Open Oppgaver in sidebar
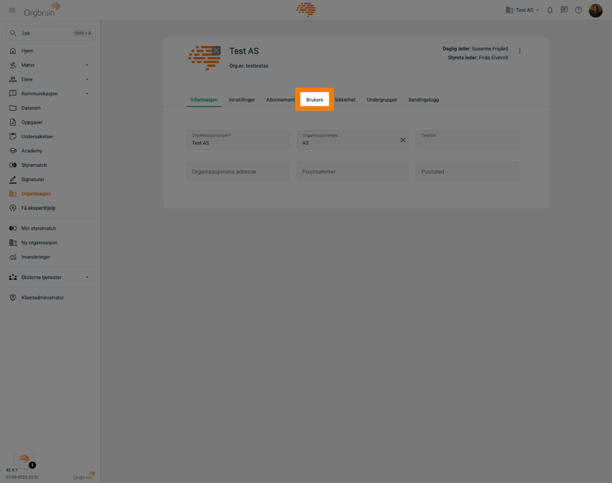The width and height of the screenshot is (612, 483). pos(50,123)
